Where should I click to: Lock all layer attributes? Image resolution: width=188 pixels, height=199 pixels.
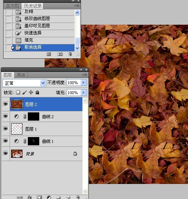coord(37,92)
